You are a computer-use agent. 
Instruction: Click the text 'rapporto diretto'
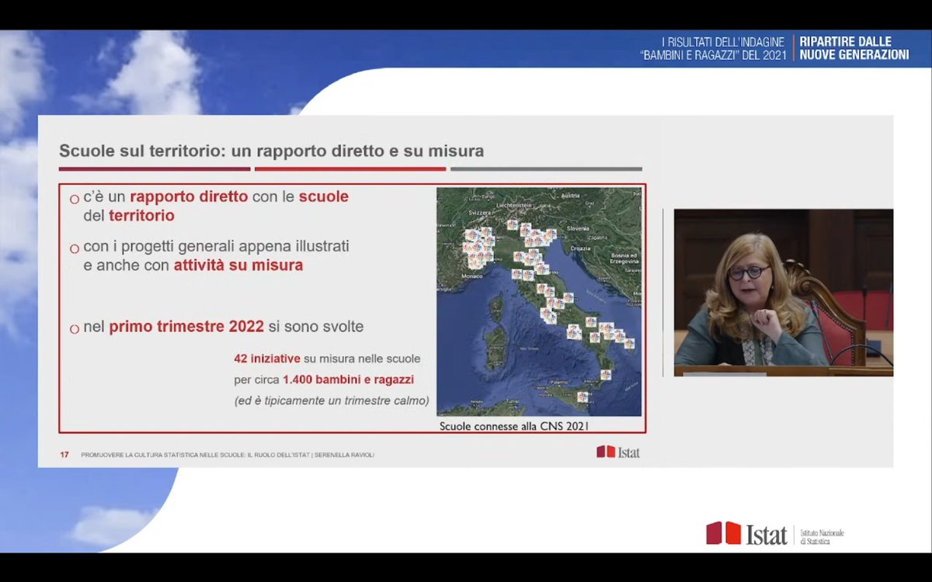pyautogui.click(x=189, y=196)
